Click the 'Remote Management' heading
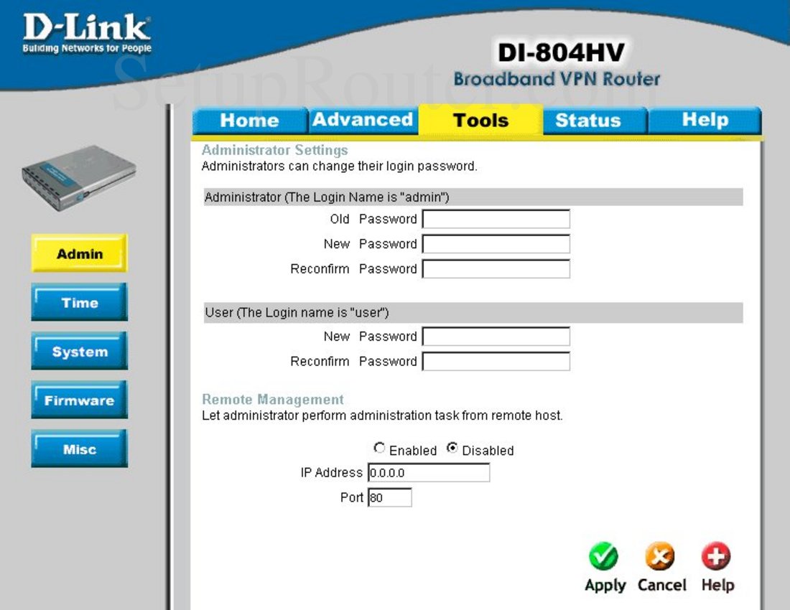Viewport: 790px width, 610px height. point(273,399)
